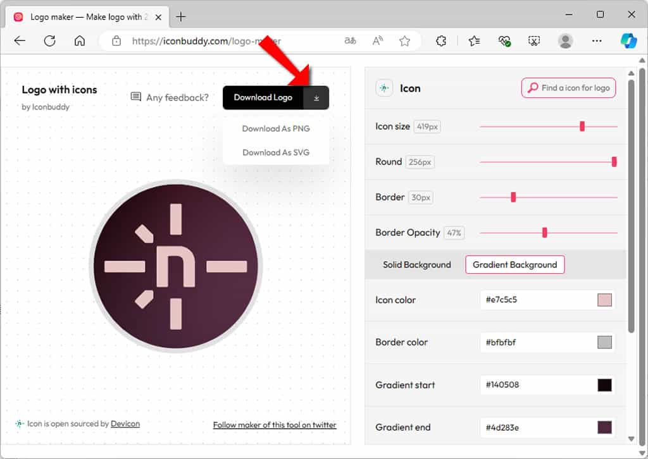Open the Icon color swatch
The height and width of the screenshot is (459, 648).
tap(604, 300)
